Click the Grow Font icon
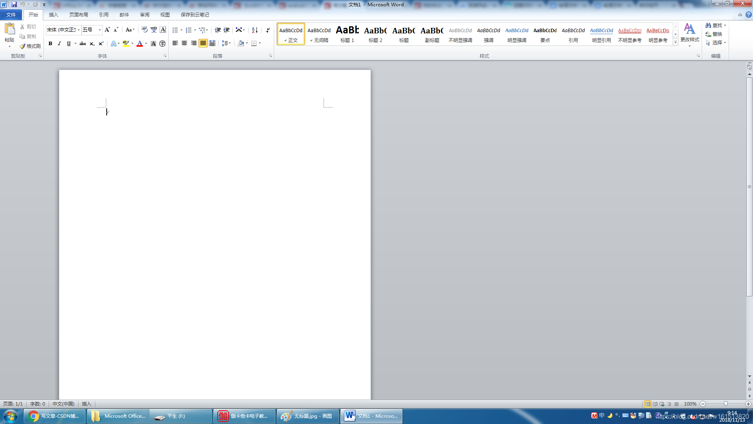The width and height of the screenshot is (753, 424). click(107, 30)
